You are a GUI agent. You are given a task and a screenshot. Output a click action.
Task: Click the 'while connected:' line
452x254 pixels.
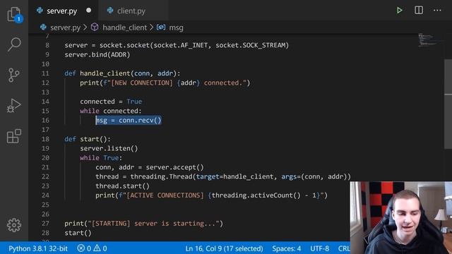pos(111,111)
